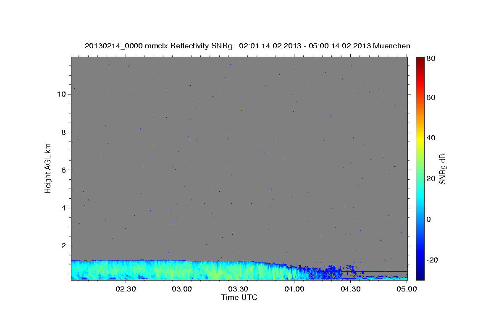Click the height tick label 10
This screenshot has width=504, height=336.
(x=61, y=94)
